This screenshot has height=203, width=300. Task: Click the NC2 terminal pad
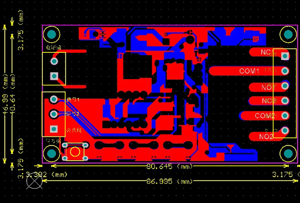click(x=285, y=101)
